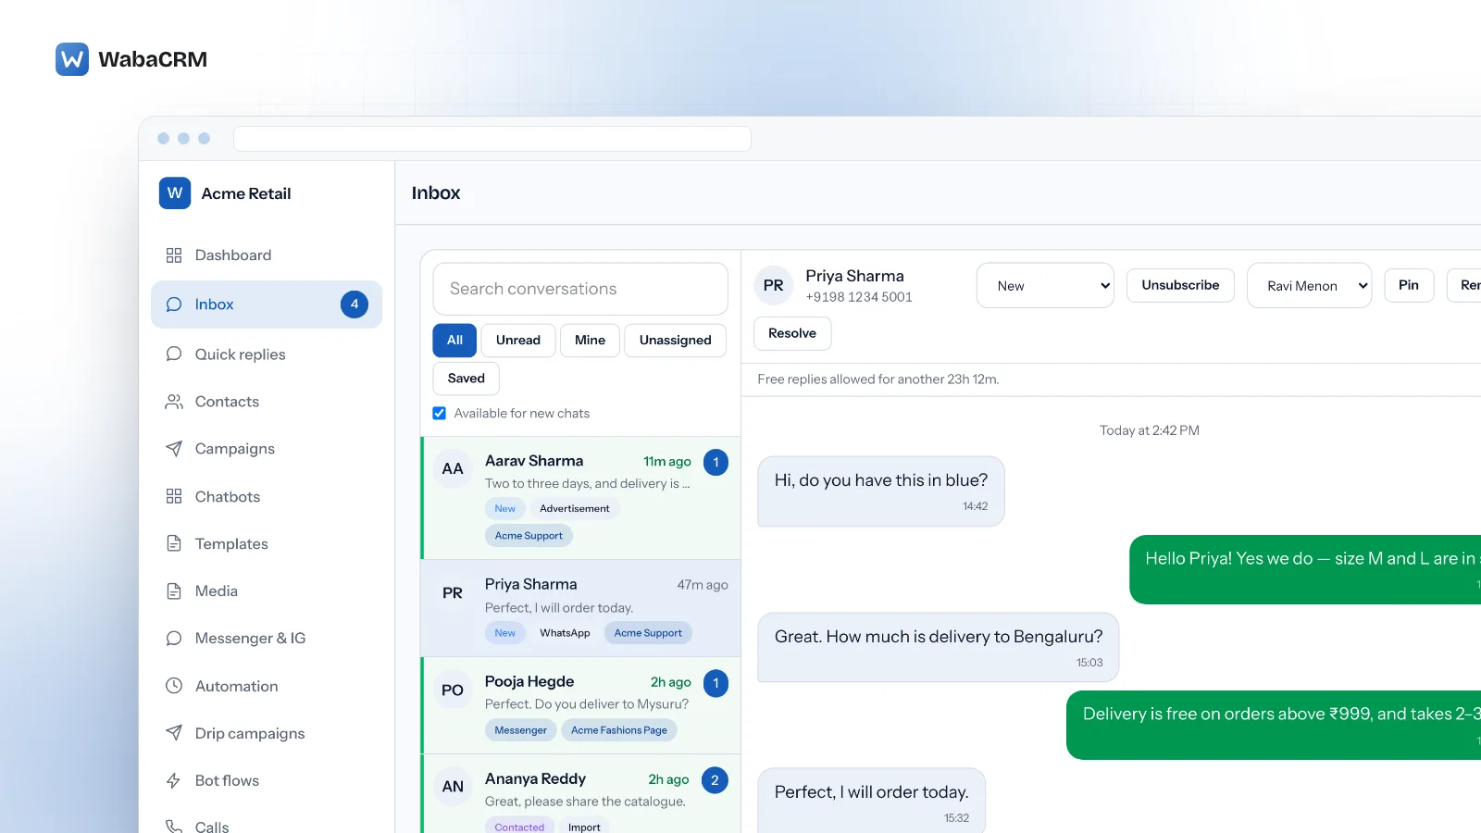The width and height of the screenshot is (1481, 833).
Task: Click 'Great. How much is delivery to Bengaluru?' message
Action: [x=939, y=648]
